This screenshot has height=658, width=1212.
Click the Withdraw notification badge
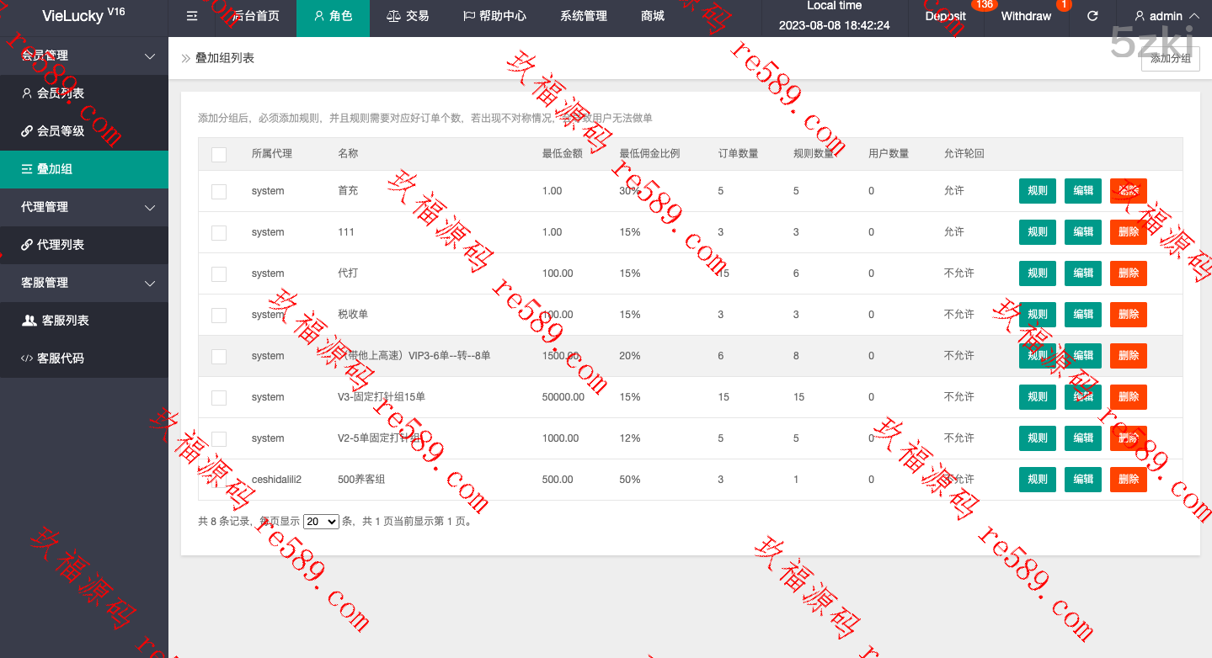point(1063,5)
